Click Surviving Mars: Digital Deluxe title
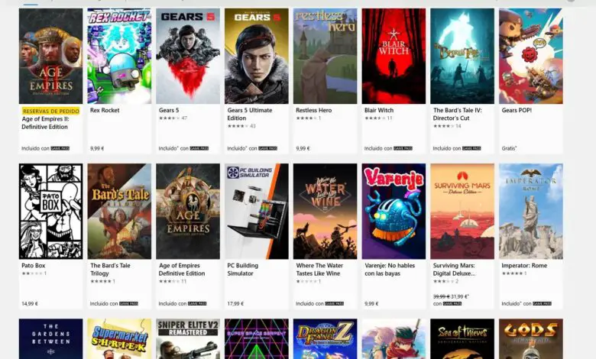 (x=454, y=270)
